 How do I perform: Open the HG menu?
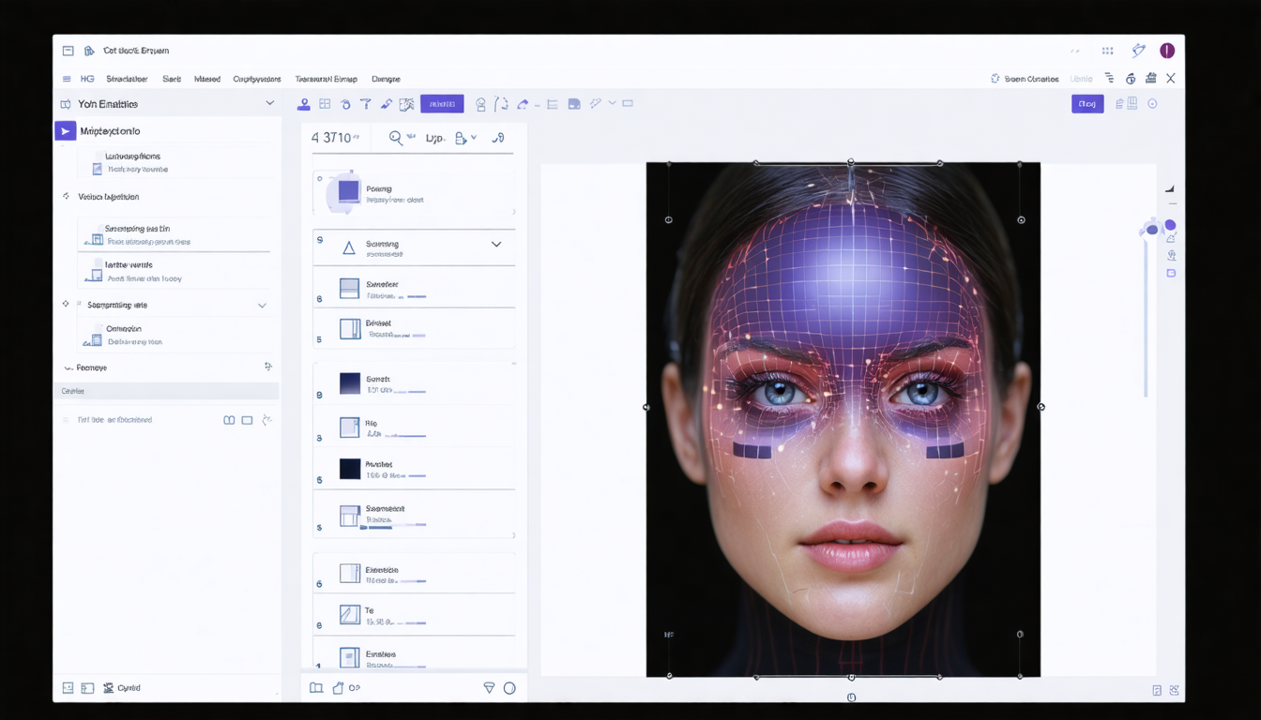click(87, 80)
